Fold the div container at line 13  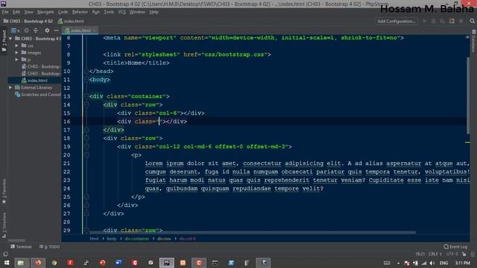click(86, 96)
